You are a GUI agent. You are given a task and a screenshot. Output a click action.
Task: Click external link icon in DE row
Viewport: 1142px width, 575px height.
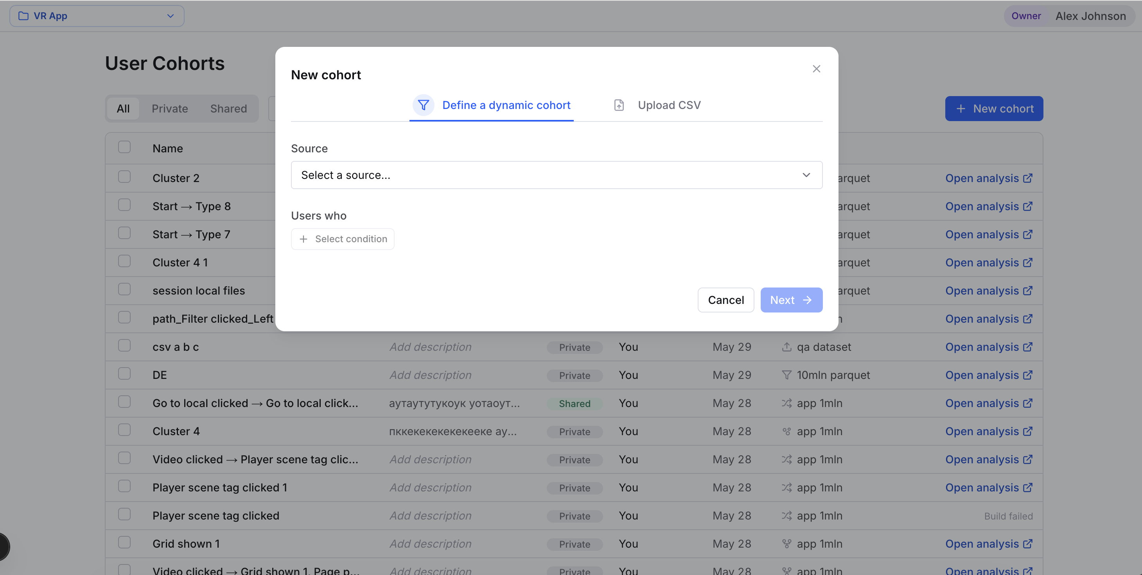1028,375
